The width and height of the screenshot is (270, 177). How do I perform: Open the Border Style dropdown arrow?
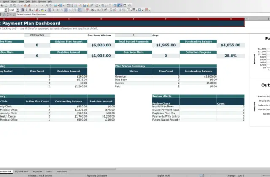click(137, 10)
